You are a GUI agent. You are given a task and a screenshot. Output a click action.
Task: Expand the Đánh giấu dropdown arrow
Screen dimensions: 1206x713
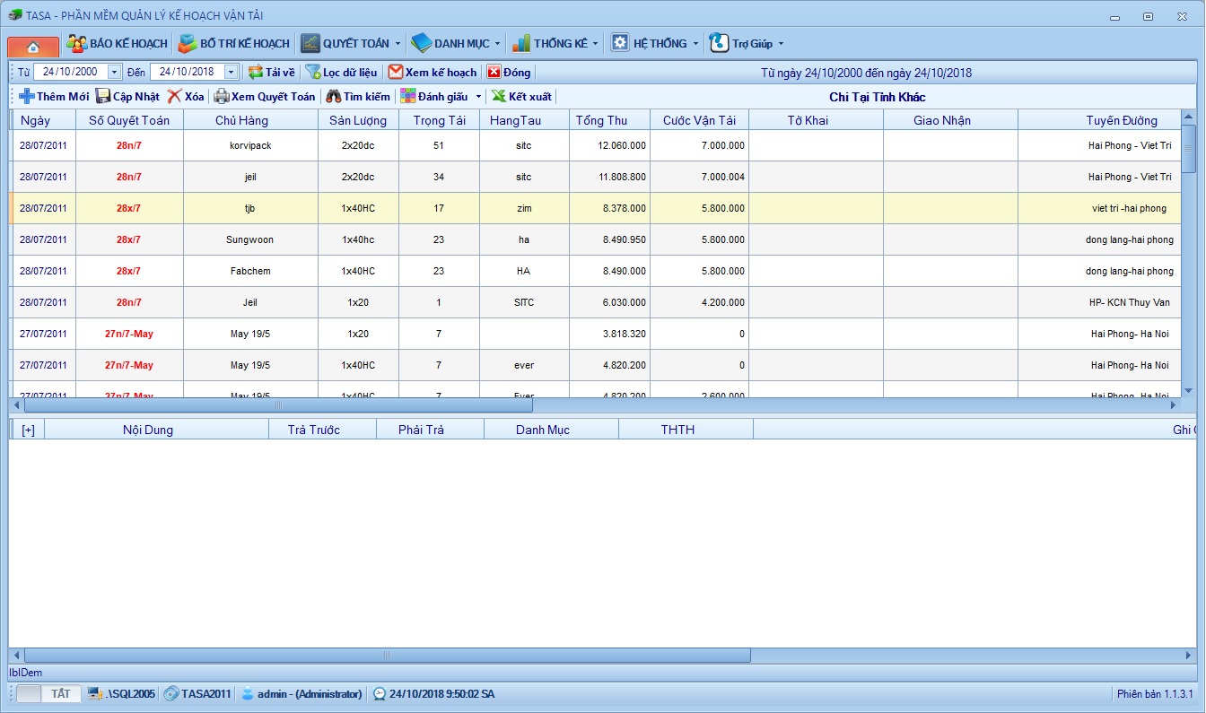(x=478, y=97)
